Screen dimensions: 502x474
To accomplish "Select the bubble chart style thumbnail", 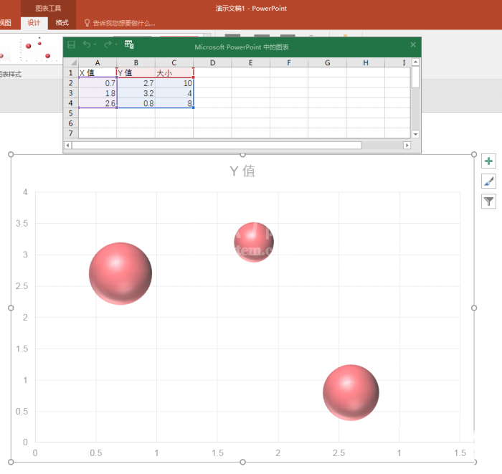I will coord(30,49).
